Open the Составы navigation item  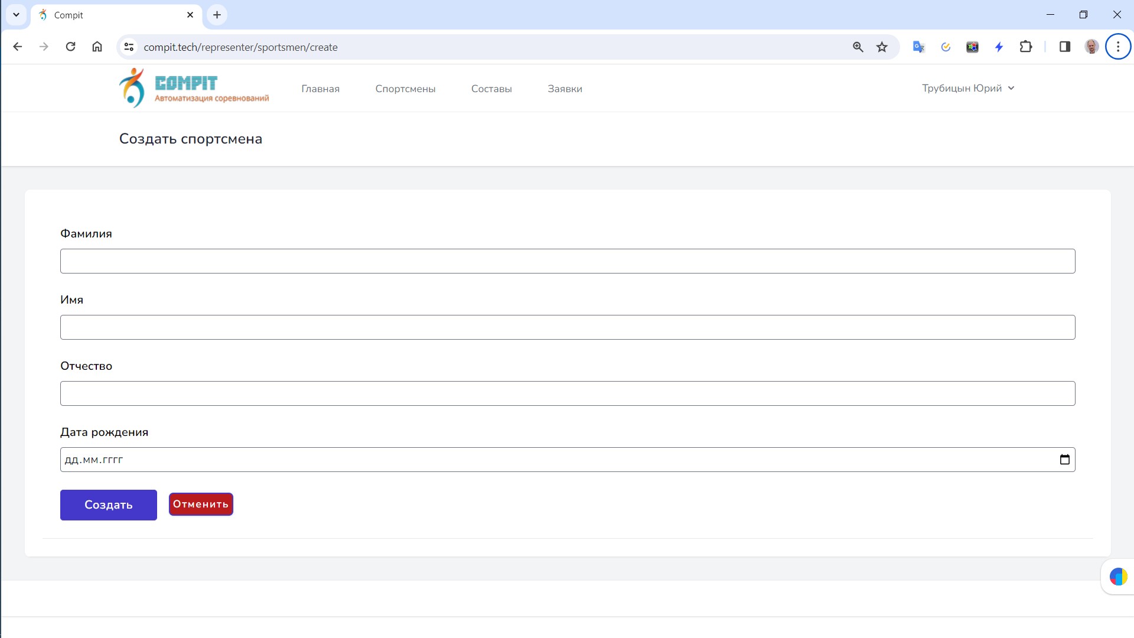tap(491, 89)
